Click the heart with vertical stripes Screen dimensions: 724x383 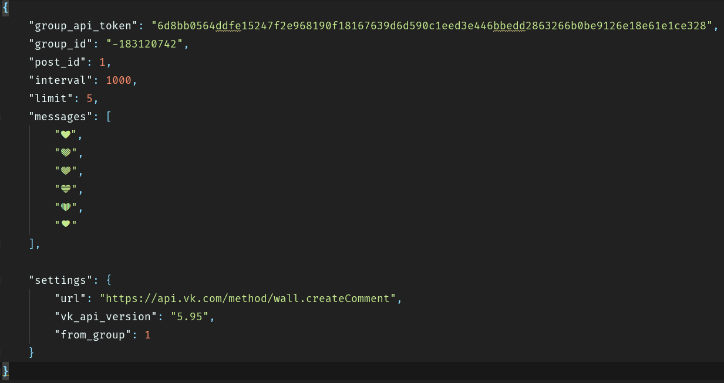coord(66,206)
